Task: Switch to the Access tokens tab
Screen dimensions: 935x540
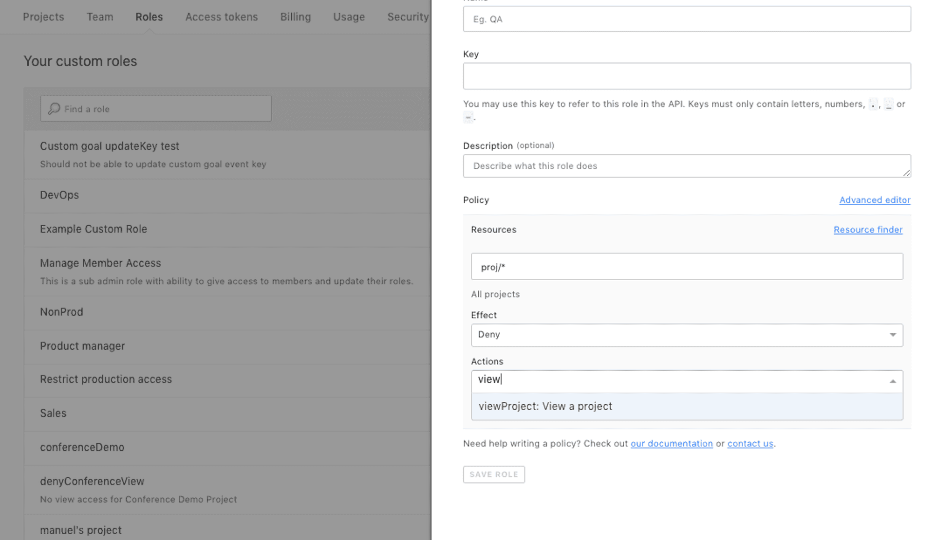Action: 221,17
